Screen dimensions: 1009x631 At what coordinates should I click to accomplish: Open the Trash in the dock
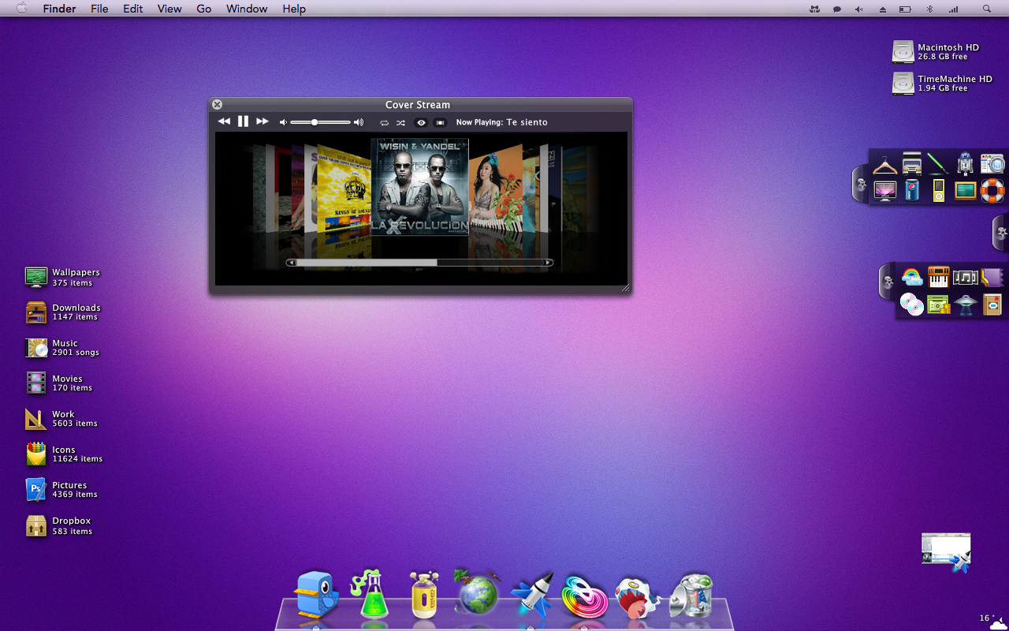pos(691,595)
